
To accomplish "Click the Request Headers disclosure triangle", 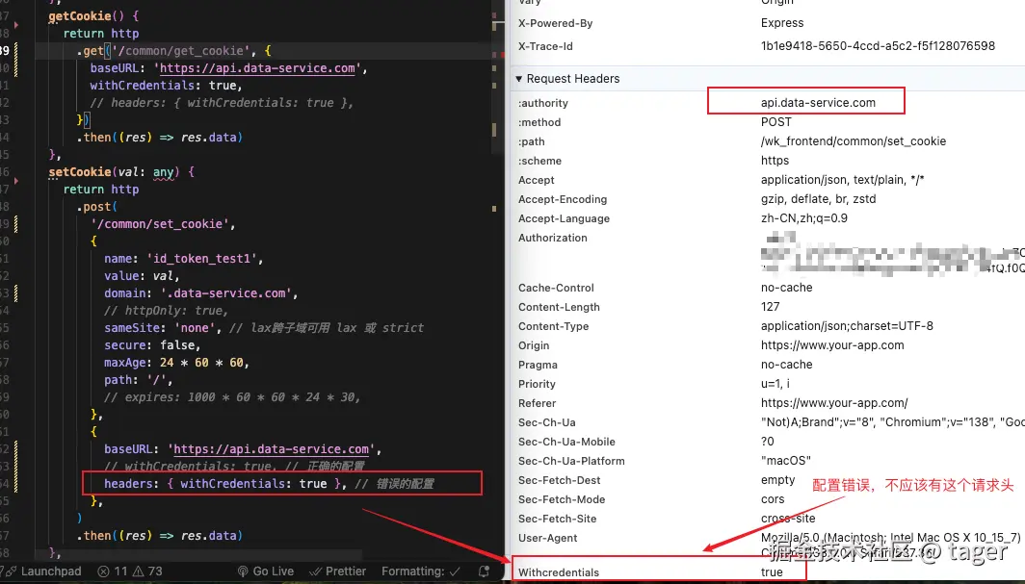I will tap(516, 78).
